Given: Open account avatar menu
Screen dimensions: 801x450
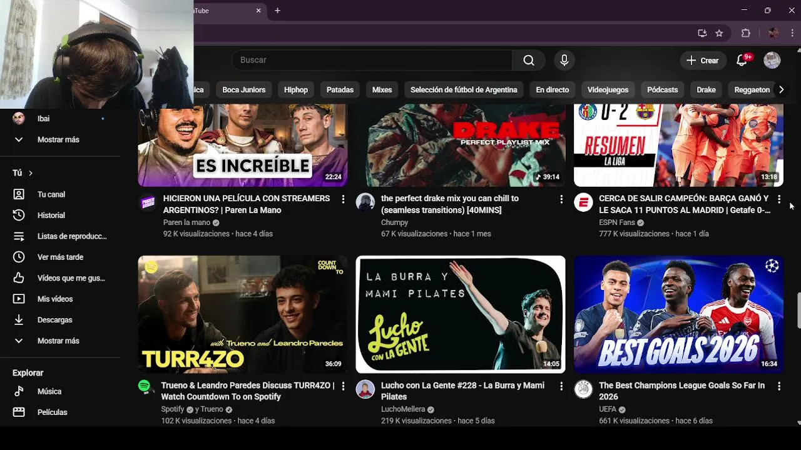Looking at the screenshot, I should [x=772, y=60].
